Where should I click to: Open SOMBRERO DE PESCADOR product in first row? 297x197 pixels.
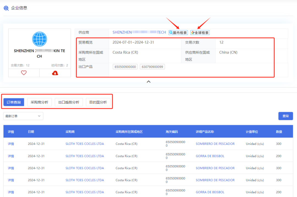[215, 144]
